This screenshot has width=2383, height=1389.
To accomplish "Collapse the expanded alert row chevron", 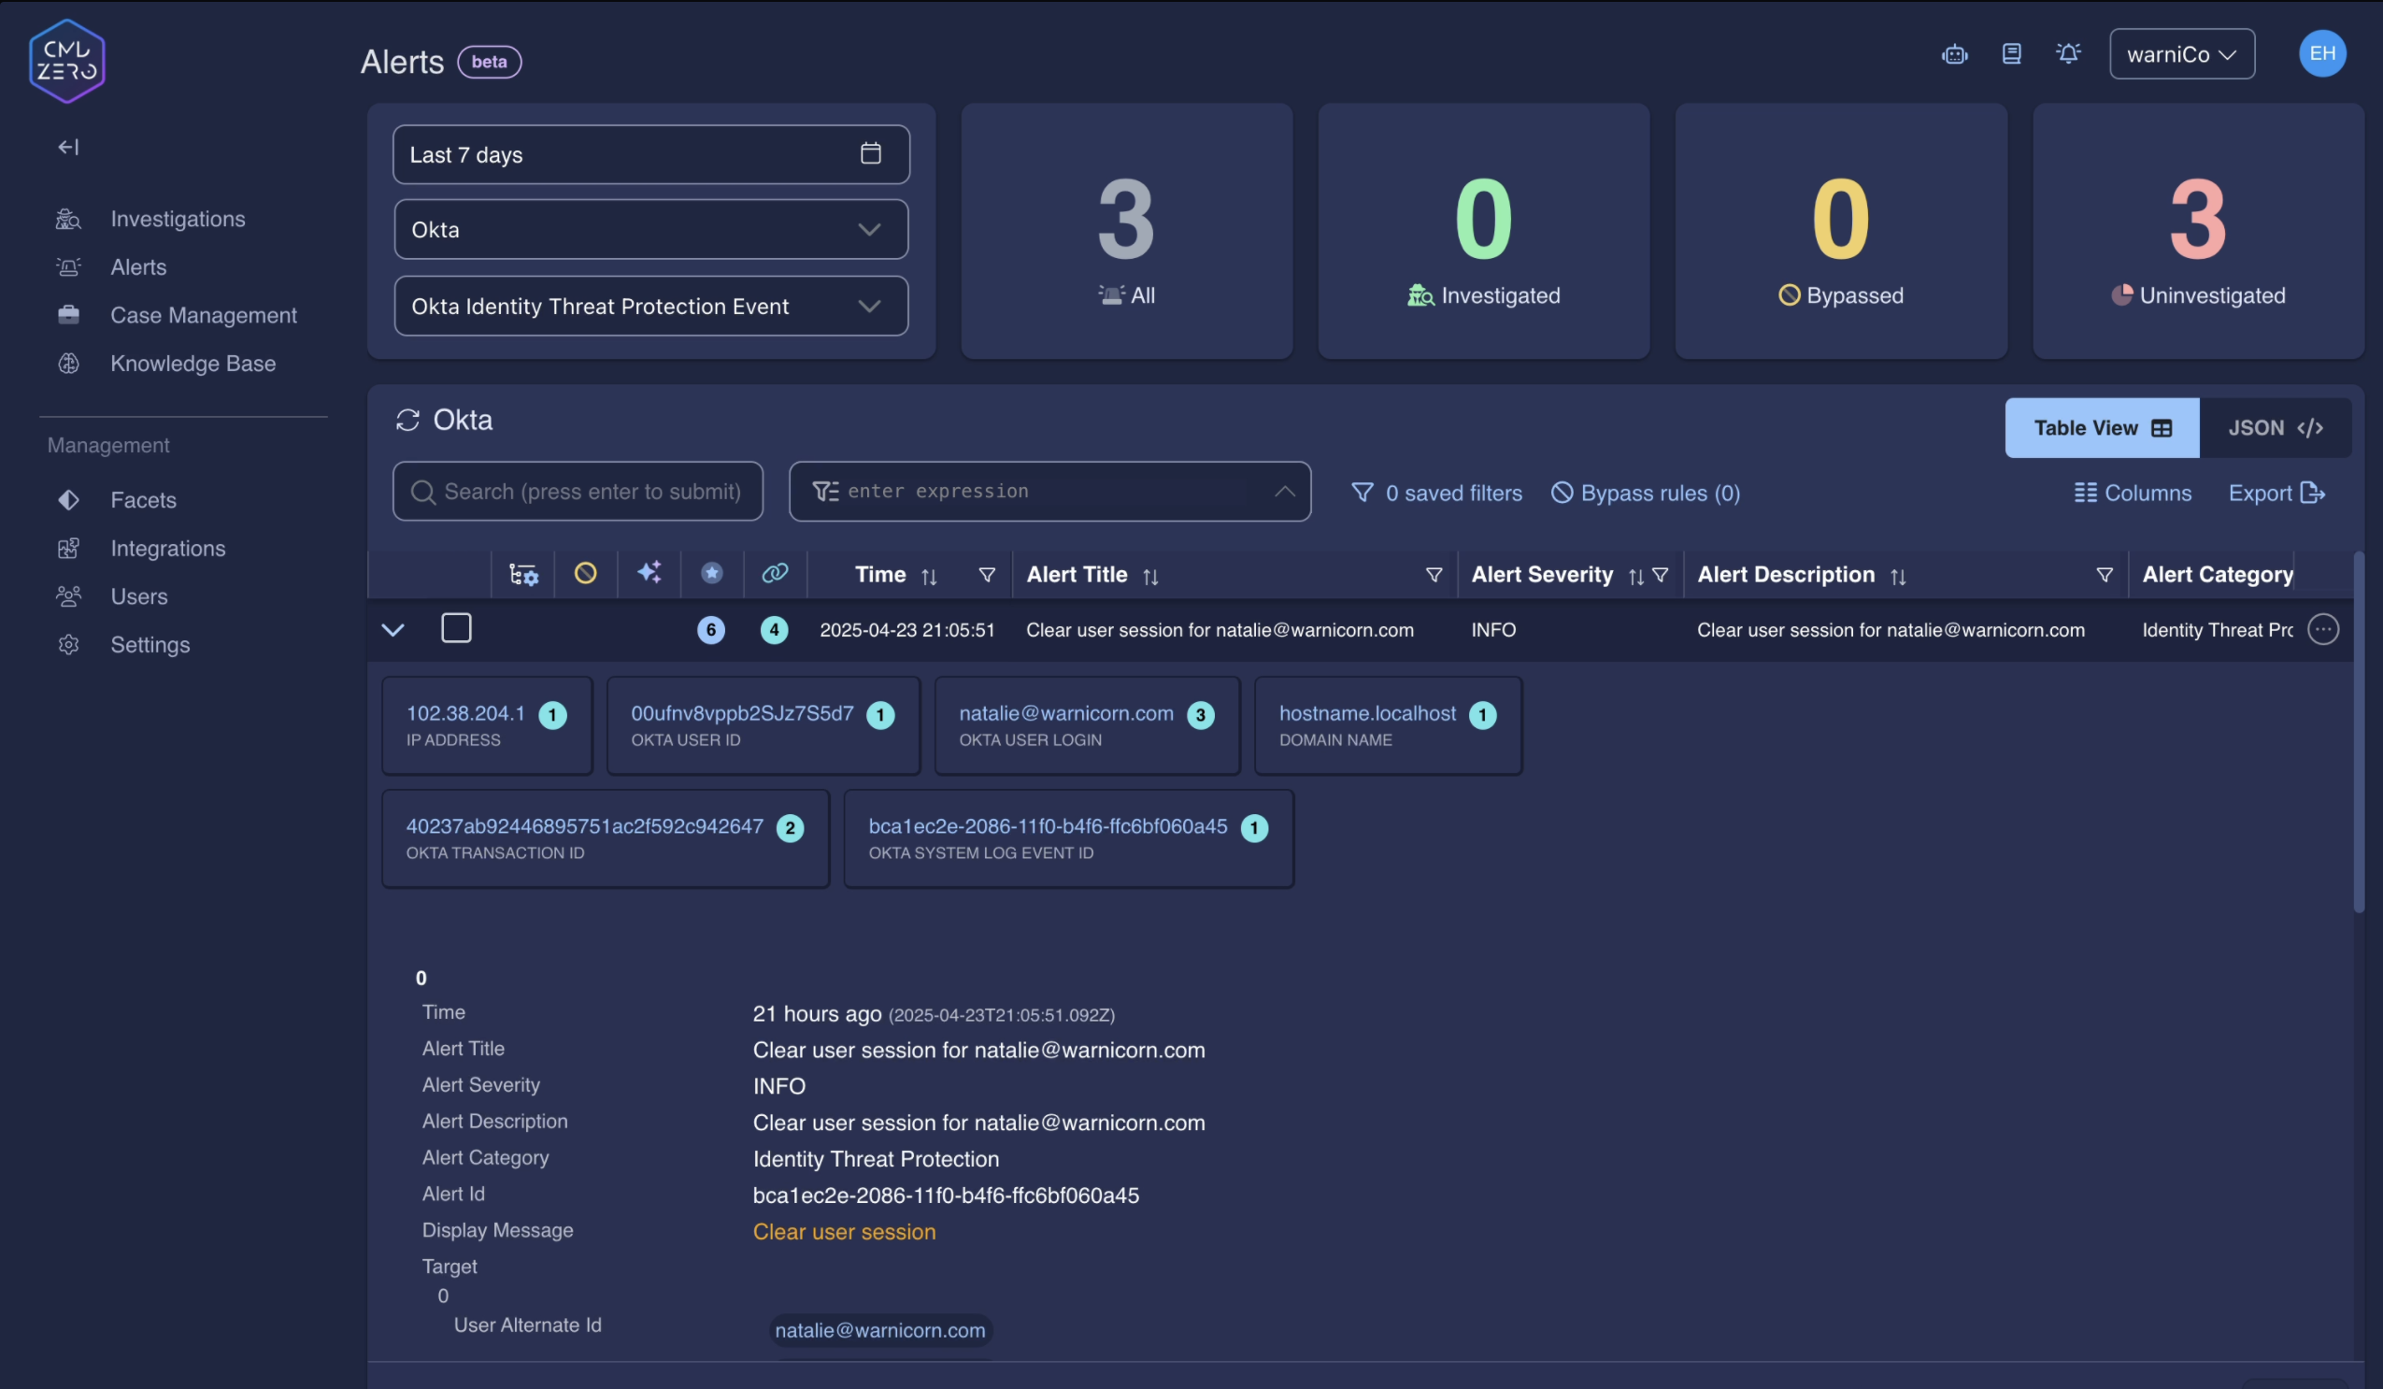I will (x=392, y=630).
